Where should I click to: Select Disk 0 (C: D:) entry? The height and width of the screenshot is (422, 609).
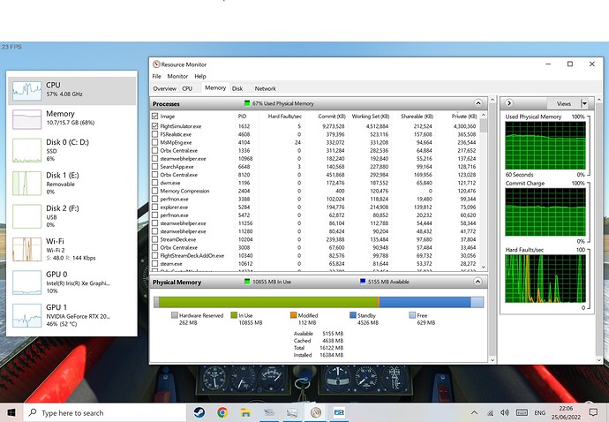pos(71,150)
